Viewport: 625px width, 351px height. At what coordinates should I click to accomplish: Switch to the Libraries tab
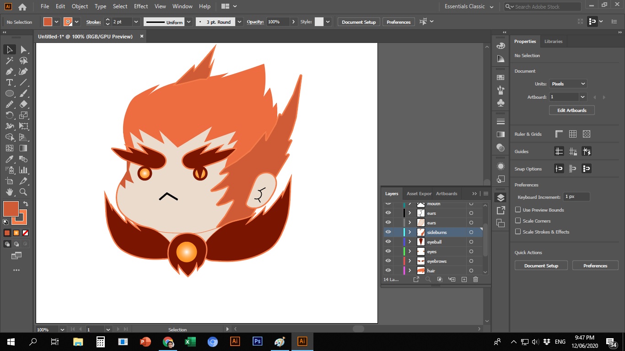553,41
